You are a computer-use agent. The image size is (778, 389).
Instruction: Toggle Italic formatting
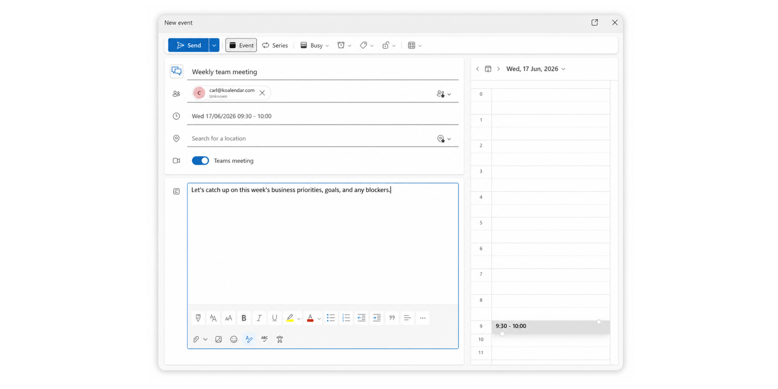pos(259,318)
